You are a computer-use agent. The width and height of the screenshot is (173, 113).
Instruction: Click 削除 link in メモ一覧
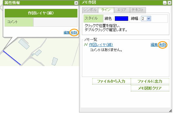point(163,45)
